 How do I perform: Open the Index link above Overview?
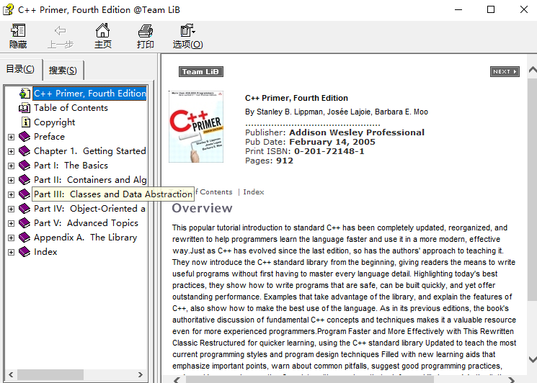[254, 191]
